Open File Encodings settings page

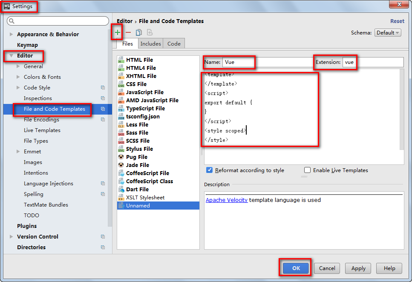(41, 120)
